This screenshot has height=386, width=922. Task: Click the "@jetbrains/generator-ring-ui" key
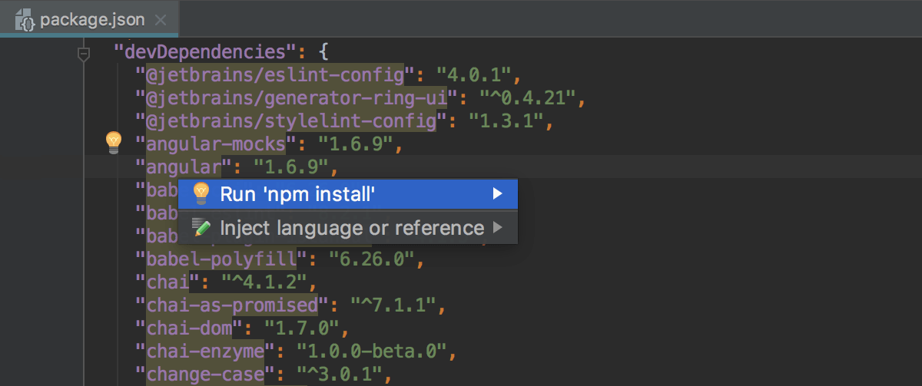coord(298,97)
